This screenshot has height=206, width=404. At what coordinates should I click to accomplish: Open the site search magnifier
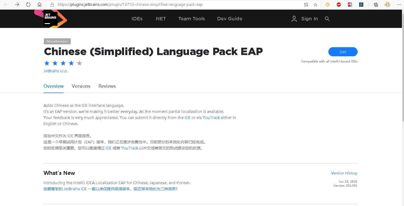coord(327,19)
